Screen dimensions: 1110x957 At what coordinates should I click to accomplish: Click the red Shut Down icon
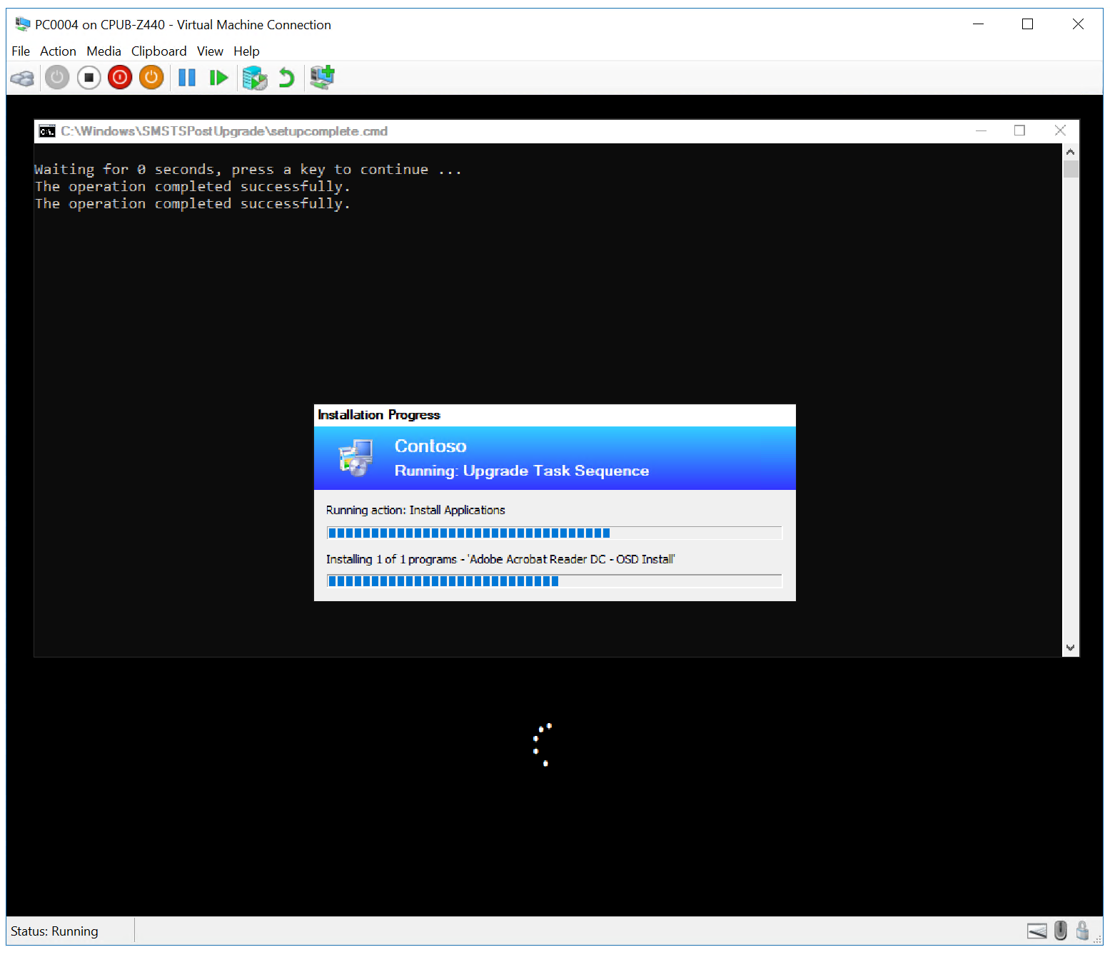click(x=119, y=77)
